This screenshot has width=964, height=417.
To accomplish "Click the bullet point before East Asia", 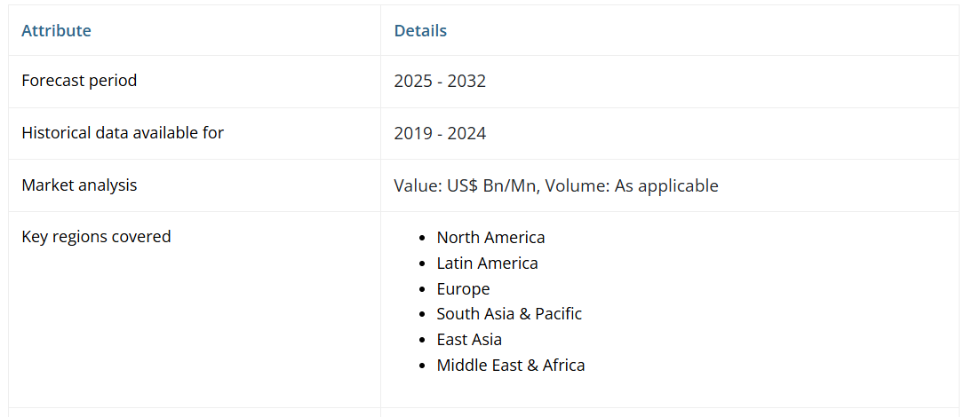I will click(x=423, y=341).
